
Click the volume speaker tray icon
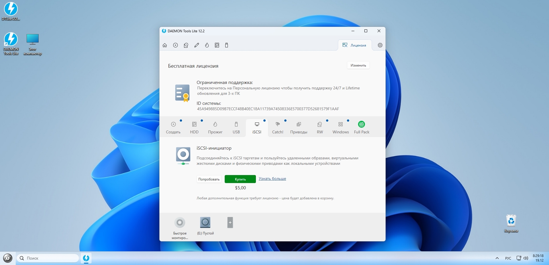[x=526, y=258]
